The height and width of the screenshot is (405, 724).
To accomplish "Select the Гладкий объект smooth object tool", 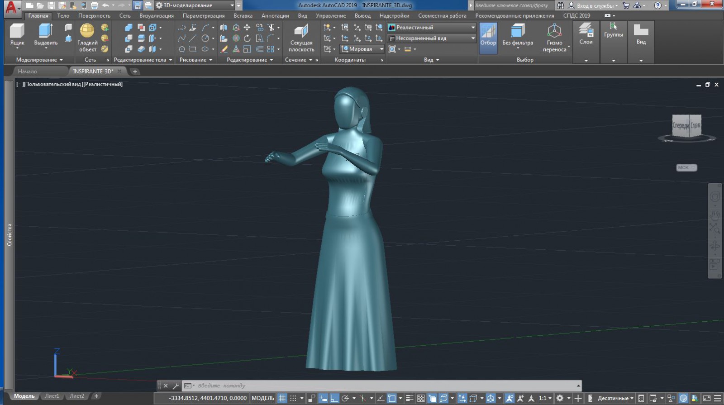I will [x=87, y=38].
